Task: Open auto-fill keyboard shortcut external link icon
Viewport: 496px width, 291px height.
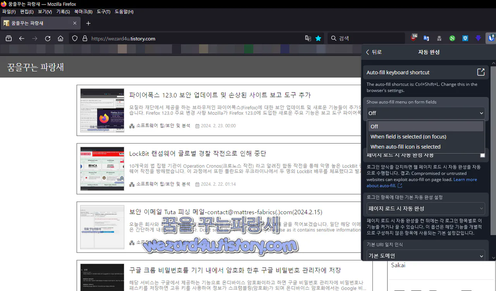Action: pos(480,72)
